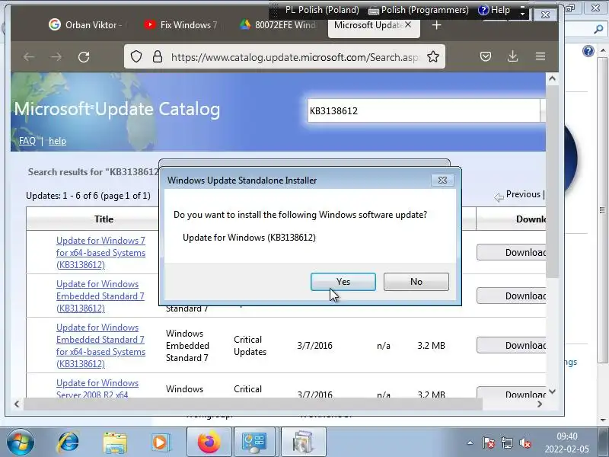Open the tracking protection shield icon

(x=136, y=56)
